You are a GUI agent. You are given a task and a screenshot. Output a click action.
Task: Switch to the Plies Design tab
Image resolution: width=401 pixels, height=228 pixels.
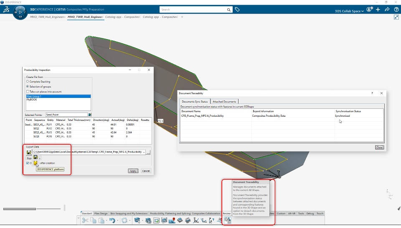(x=101, y=213)
